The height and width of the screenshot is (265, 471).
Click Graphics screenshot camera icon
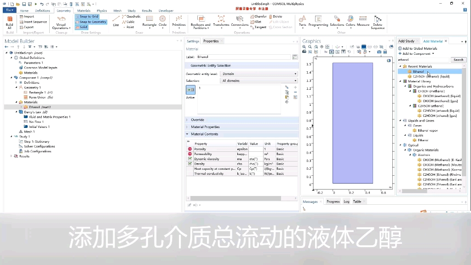pyautogui.click(x=379, y=52)
